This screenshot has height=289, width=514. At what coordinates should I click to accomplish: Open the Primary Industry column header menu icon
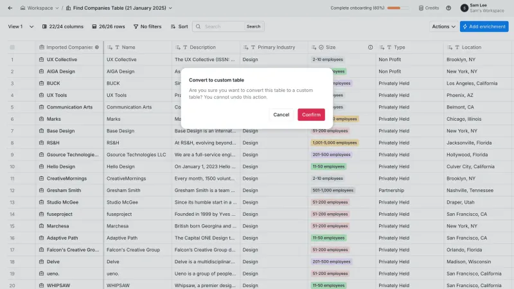point(245,47)
